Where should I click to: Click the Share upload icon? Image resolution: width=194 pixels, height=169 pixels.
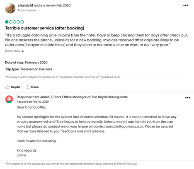tap(27, 87)
